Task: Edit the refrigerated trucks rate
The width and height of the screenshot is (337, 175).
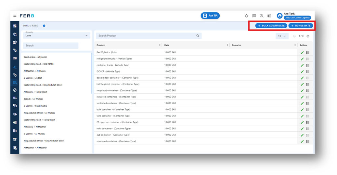Action: 302,59
